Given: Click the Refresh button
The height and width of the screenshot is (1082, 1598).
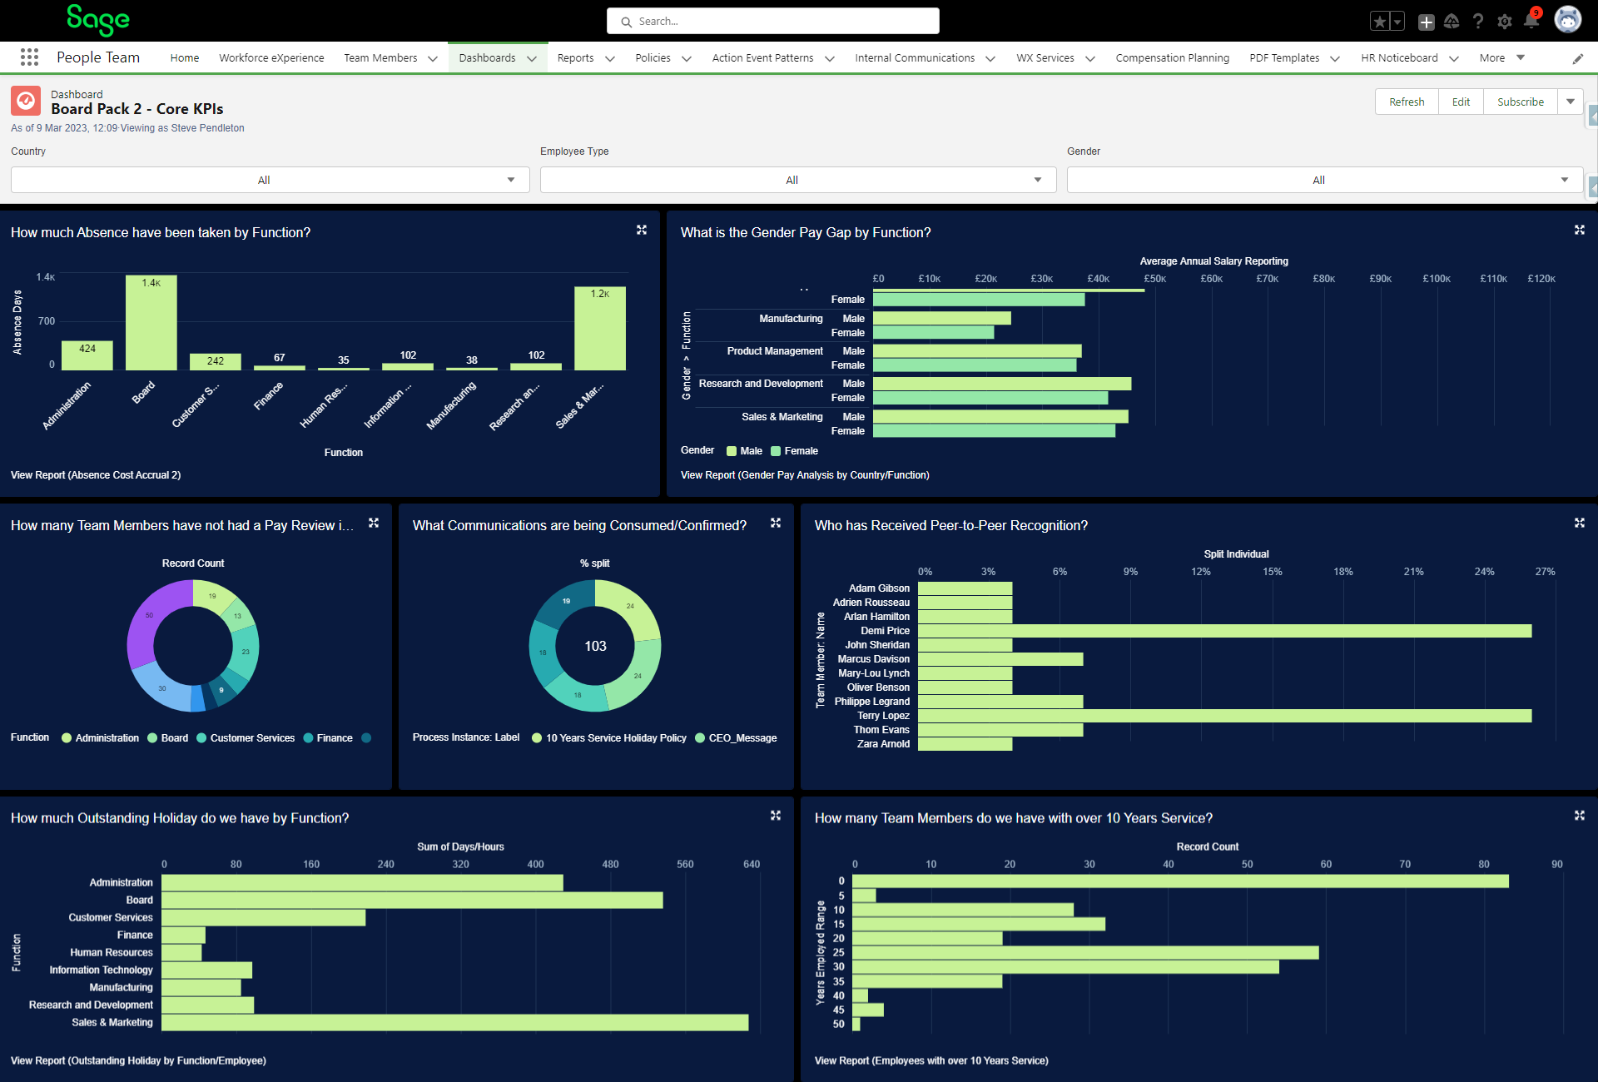Looking at the screenshot, I should [x=1406, y=102].
